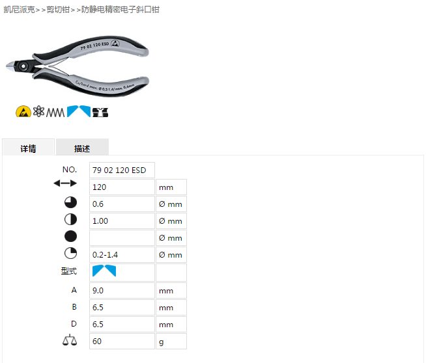Click the solid black circle icon
Image resolution: width=426 pixels, height=363 pixels.
[70, 236]
